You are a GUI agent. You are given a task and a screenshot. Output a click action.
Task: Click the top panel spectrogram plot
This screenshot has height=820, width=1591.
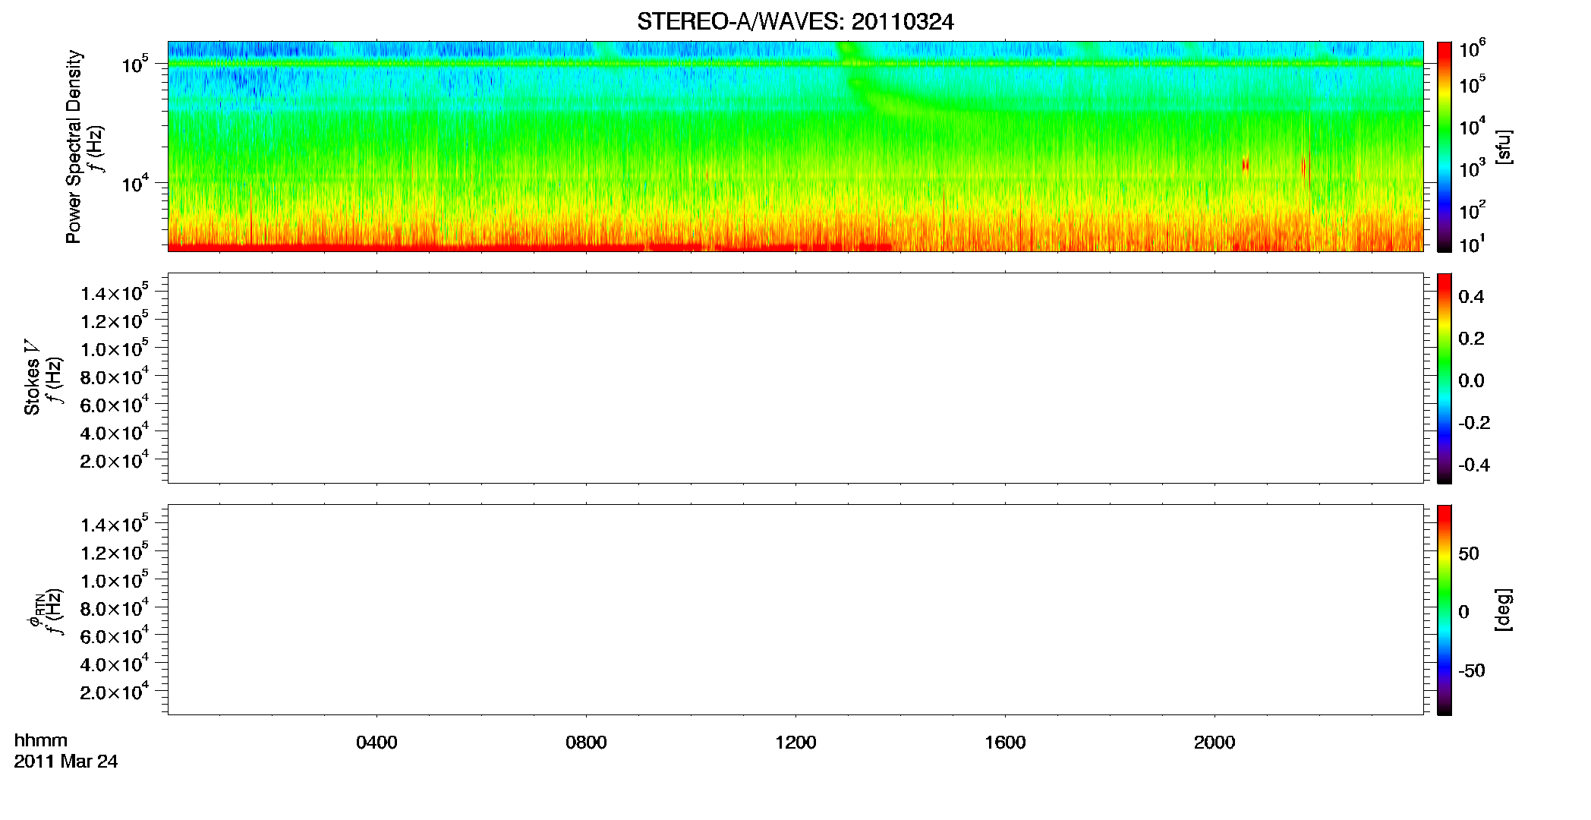(795, 147)
